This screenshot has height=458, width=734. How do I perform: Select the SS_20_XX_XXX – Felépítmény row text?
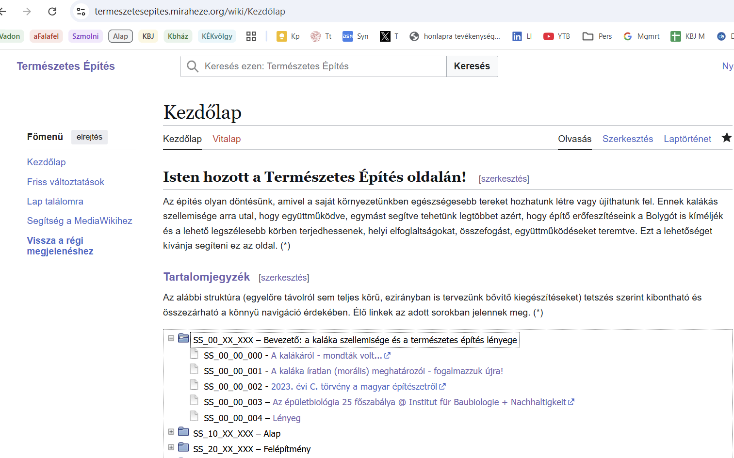pos(252,449)
